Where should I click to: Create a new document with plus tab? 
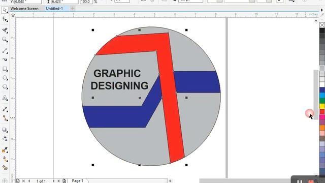click(x=73, y=9)
